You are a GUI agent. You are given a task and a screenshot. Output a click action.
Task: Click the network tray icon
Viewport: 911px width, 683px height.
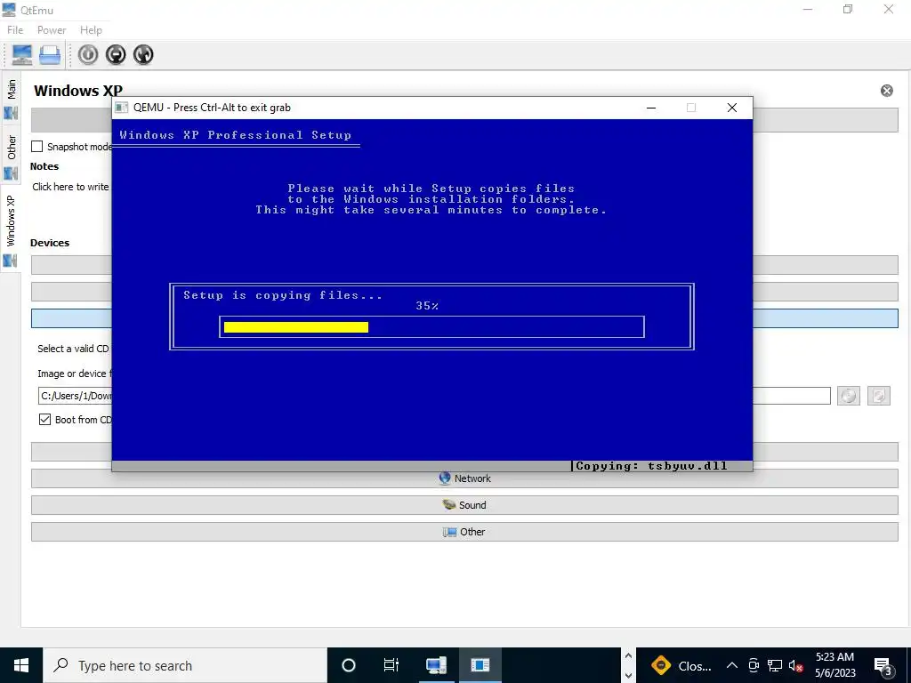775,665
